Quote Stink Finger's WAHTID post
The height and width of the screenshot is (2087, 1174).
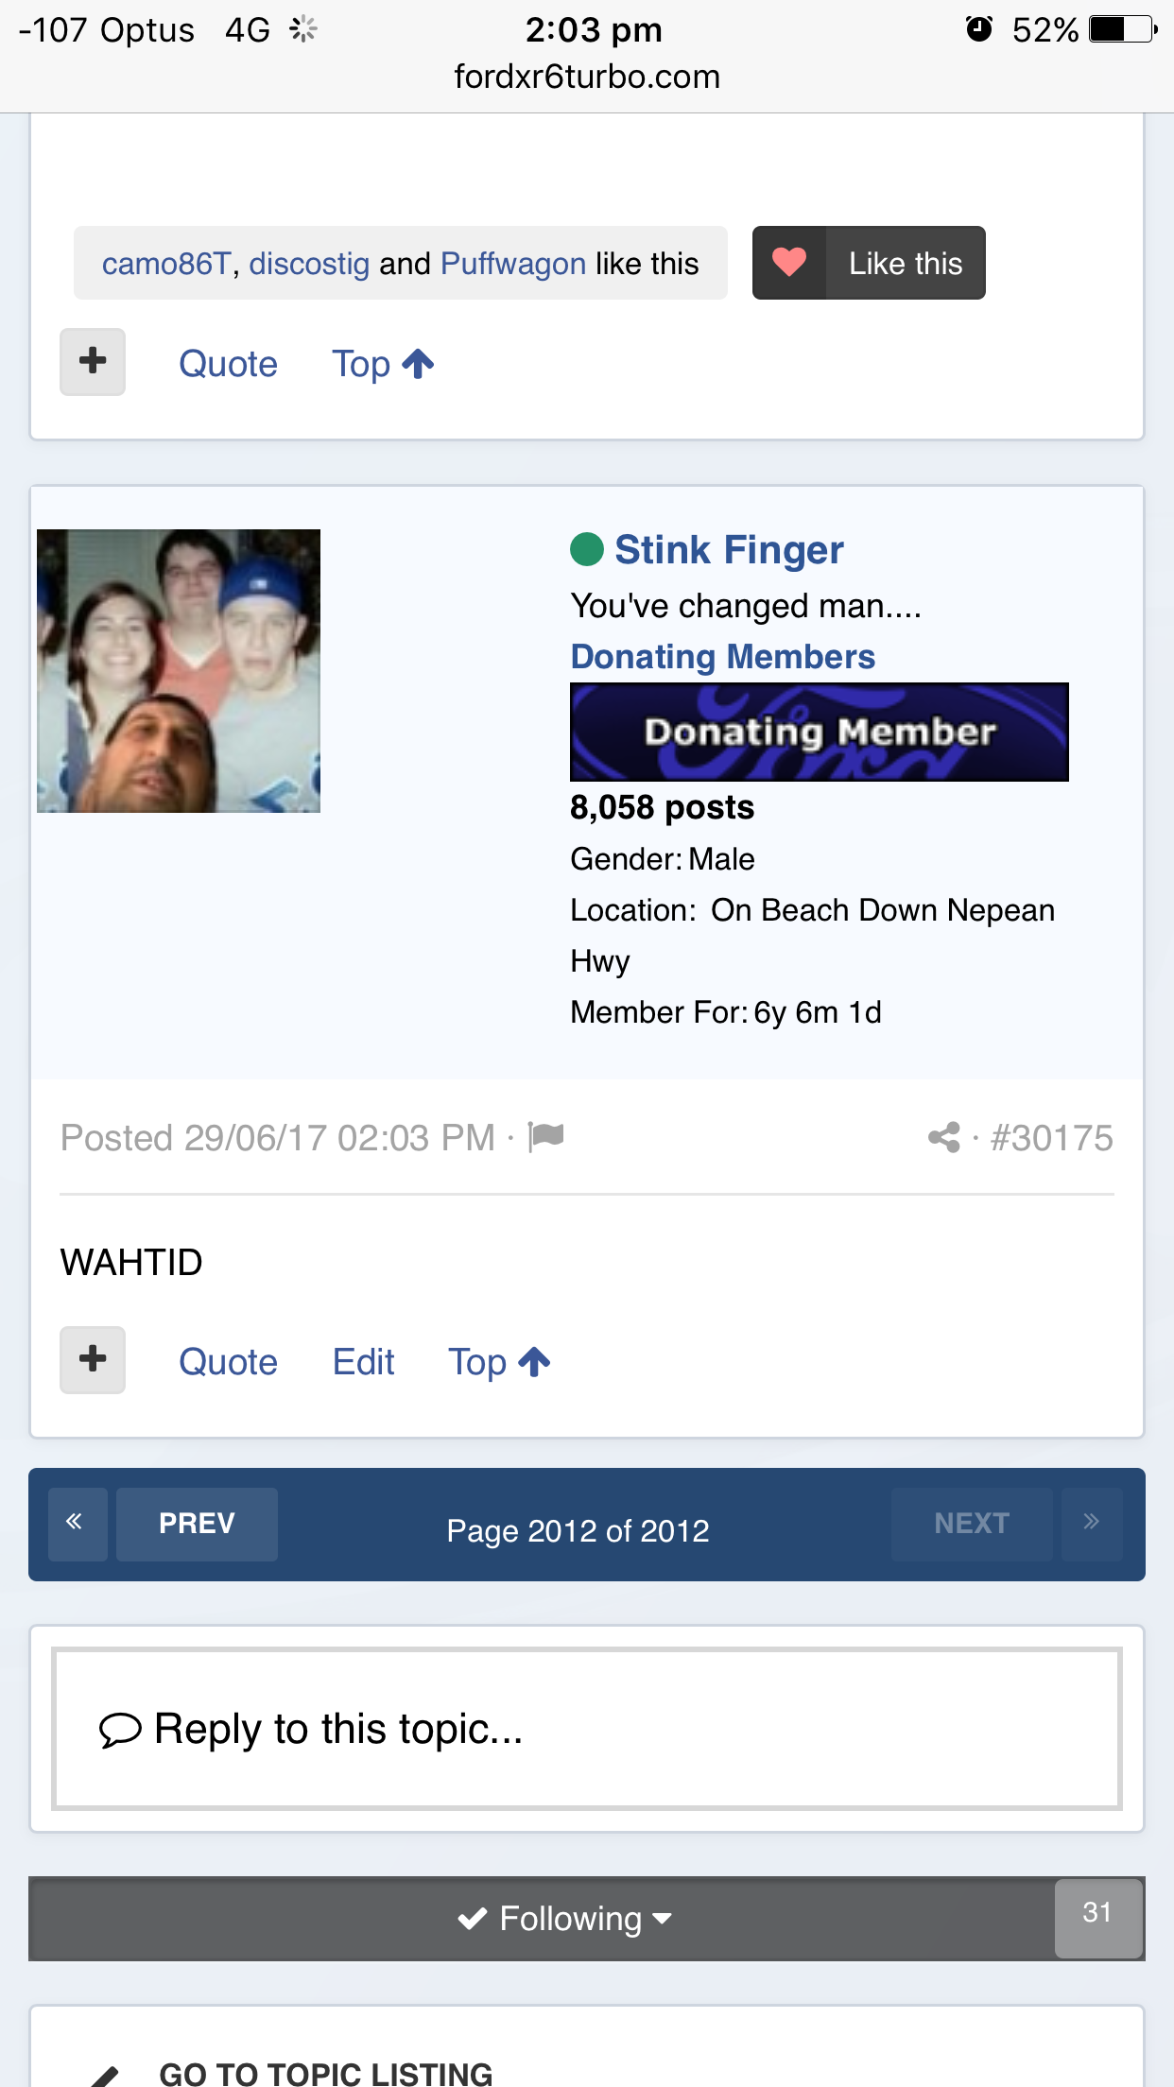pos(228,1362)
